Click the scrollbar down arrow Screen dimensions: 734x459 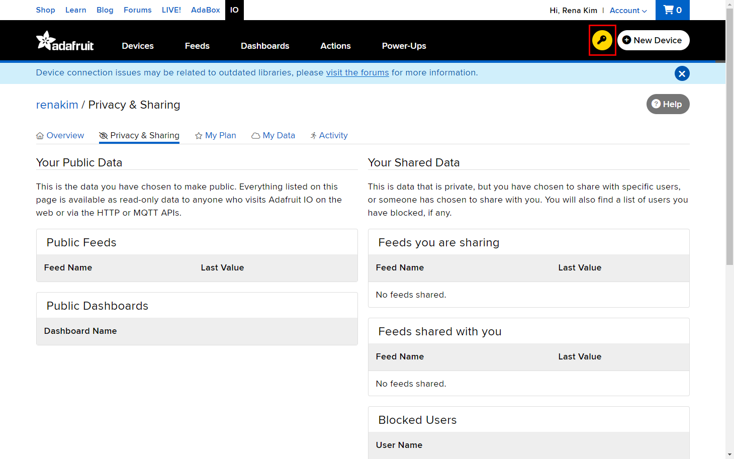point(730,455)
